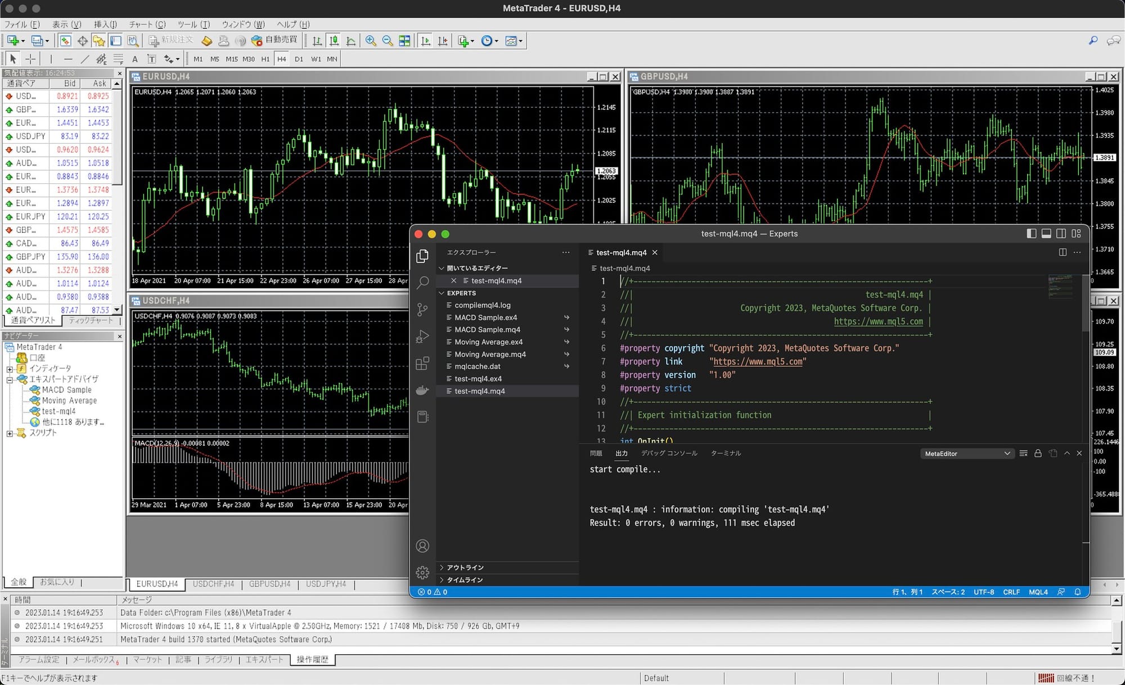Screen dimensions: 1125x685
Task: Select the Fibonacci retracement tool
Action: [x=118, y=58]
